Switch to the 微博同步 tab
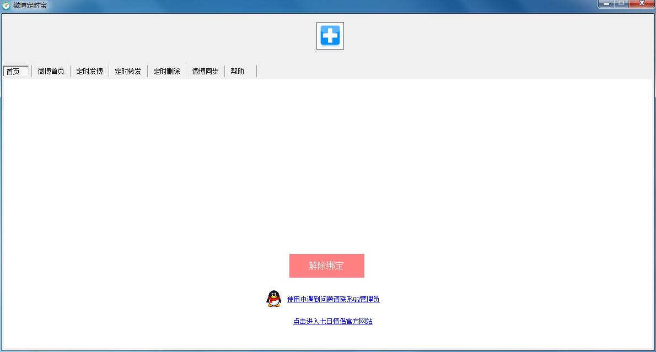This screenshot has height=352, width=656. click(203, 71)
